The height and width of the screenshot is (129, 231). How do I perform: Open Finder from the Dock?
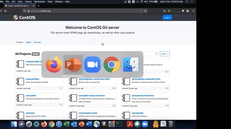(14, 124)
